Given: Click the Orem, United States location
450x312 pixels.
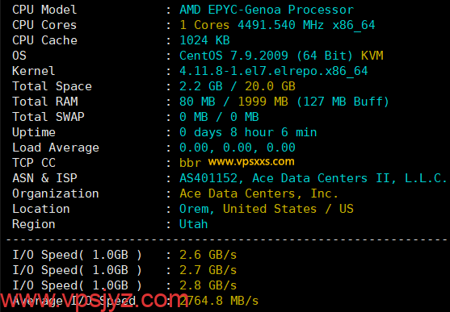Looking at the screenshot, I should 248,209.
